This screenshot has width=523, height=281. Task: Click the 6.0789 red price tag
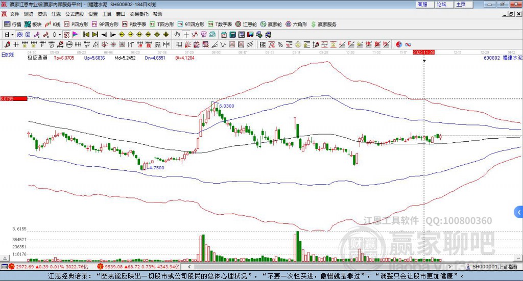14,98
